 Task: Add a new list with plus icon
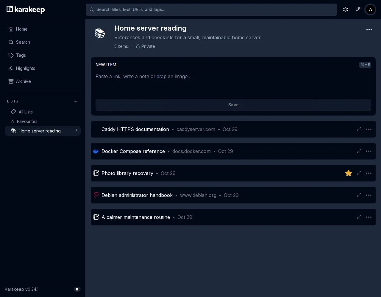[76, 101]
